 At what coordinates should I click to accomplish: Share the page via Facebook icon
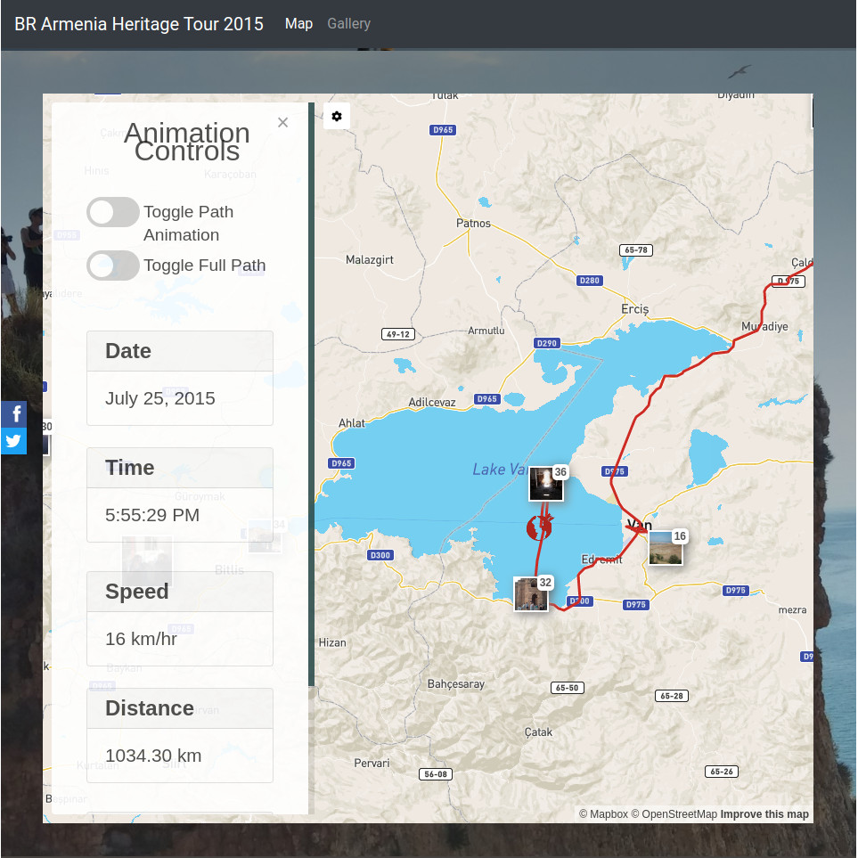point(13,414)
